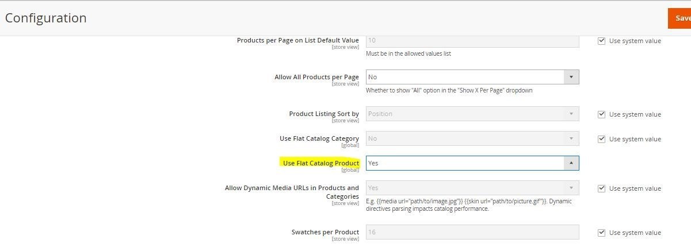Click the Allow All Products per Page label
The image size is (691, 251).
[x=317, y=77]
